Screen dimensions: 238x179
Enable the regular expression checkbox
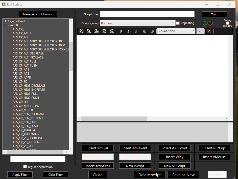(25, 167)
